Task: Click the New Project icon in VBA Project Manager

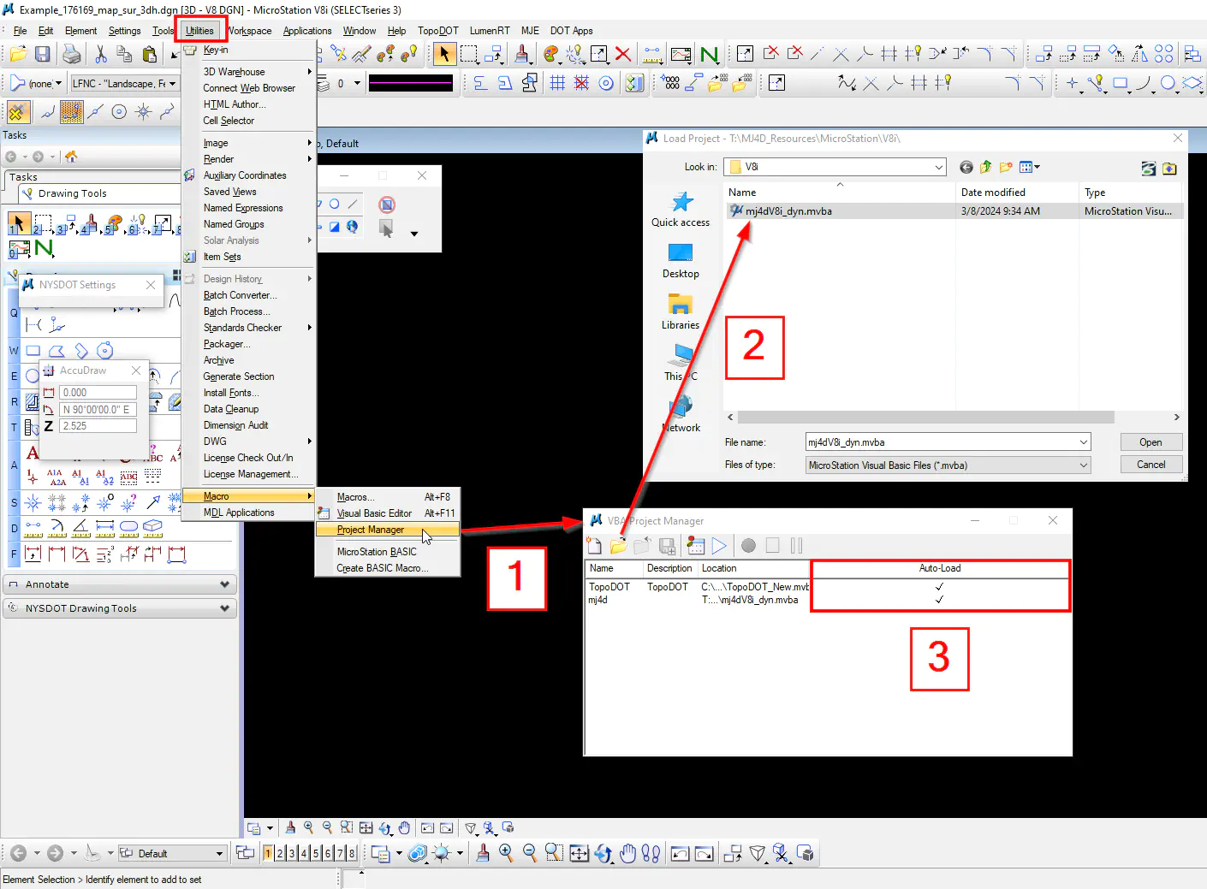Action: click(x=594, y=546)
